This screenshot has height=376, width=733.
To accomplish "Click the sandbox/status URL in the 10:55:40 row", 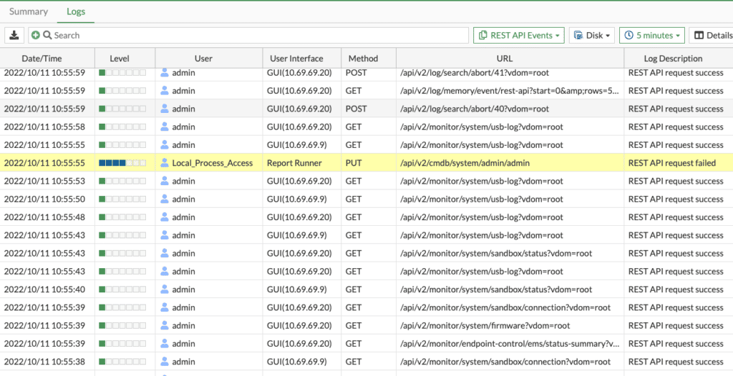I will (x=496, y=290).
